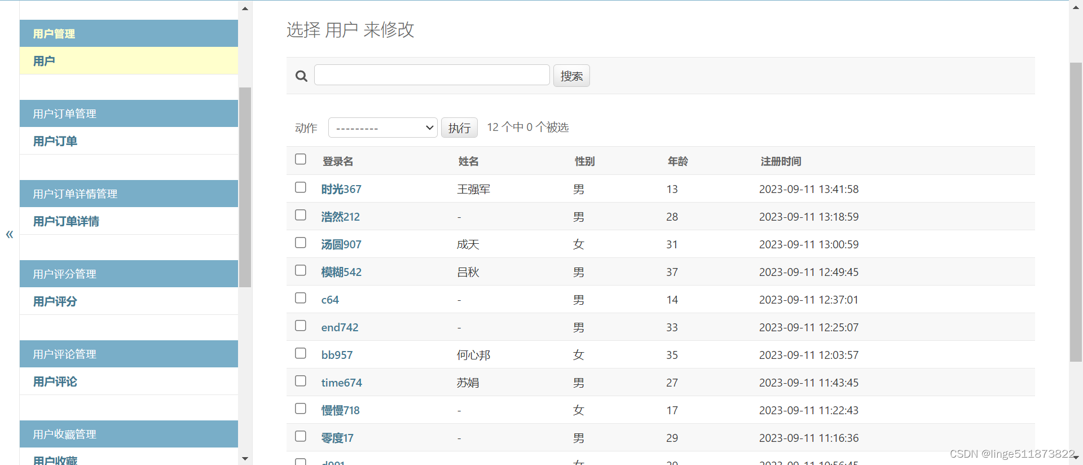Check the row for 汤圆907
1083x465 pixels.
[301, 242]
